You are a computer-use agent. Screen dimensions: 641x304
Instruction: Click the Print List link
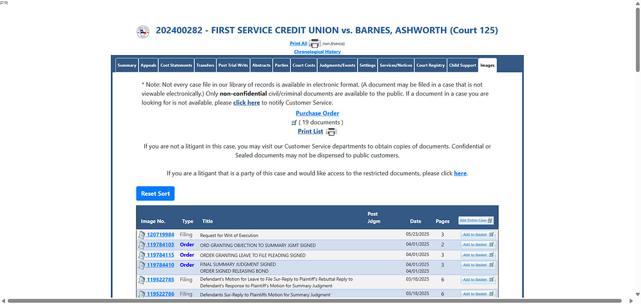pos(310,131)
